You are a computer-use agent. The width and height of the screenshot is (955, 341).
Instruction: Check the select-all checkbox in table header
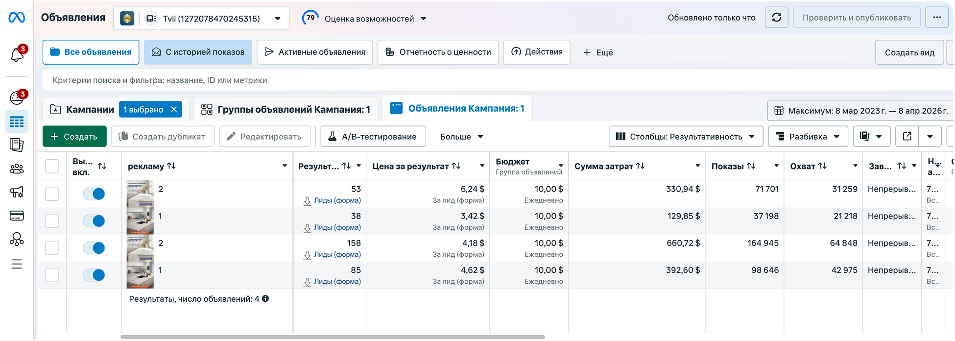(x=52, y=166)
